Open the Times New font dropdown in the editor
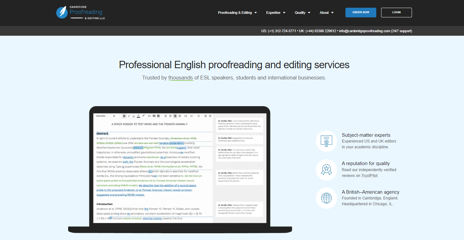 (x=102, y=116)
